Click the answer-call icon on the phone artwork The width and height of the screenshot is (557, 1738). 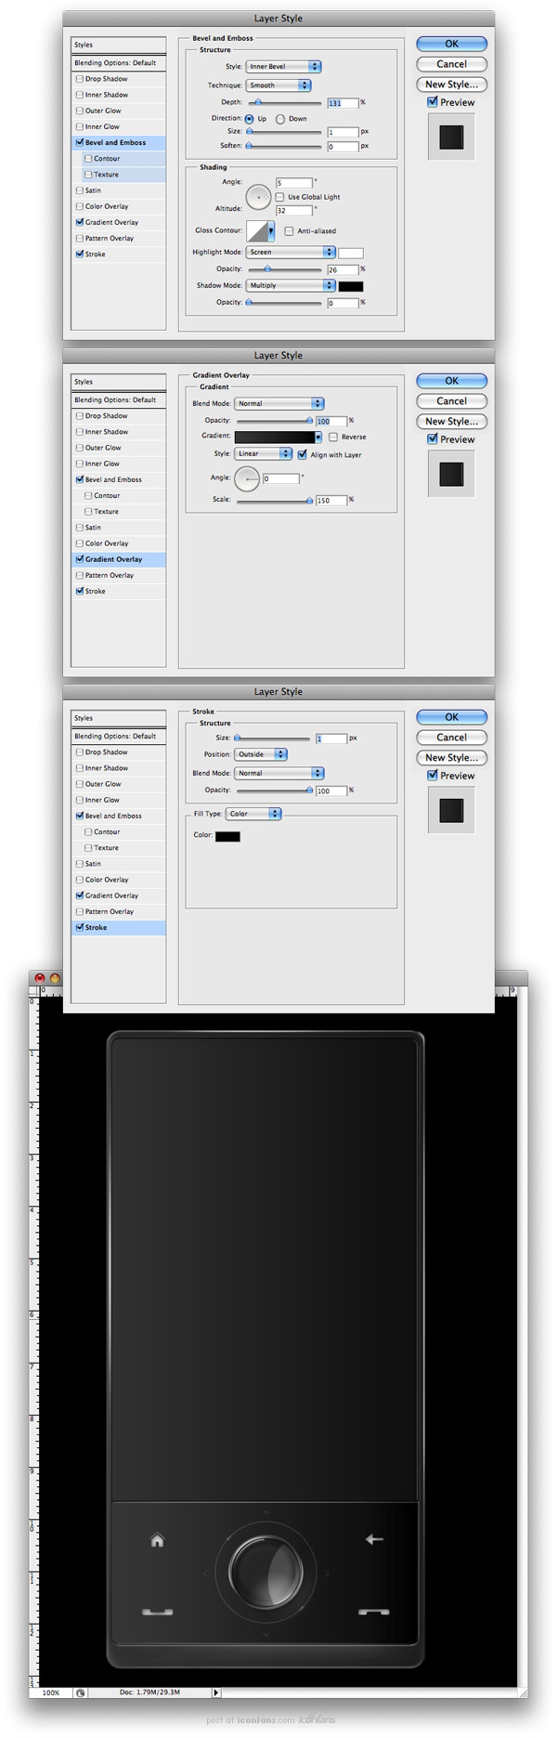coord(157,1612)
